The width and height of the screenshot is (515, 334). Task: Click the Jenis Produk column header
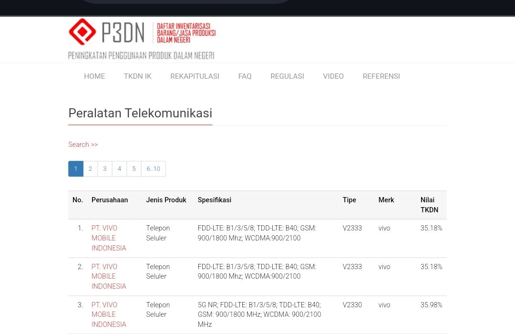pyautogui.click(x=166, y=200)
